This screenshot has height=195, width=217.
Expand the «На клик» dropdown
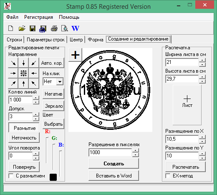tap(60, 81)
